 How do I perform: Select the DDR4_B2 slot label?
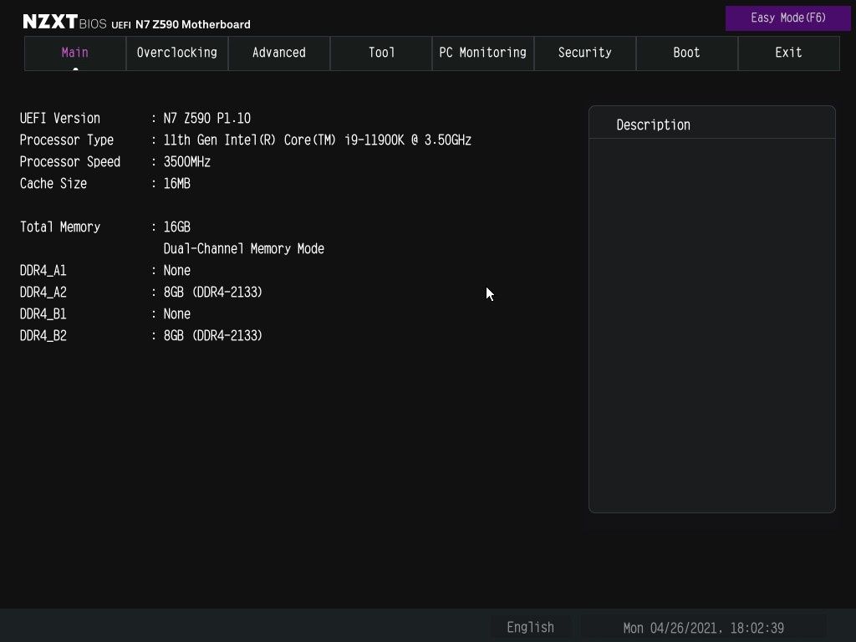pos(43,336)
